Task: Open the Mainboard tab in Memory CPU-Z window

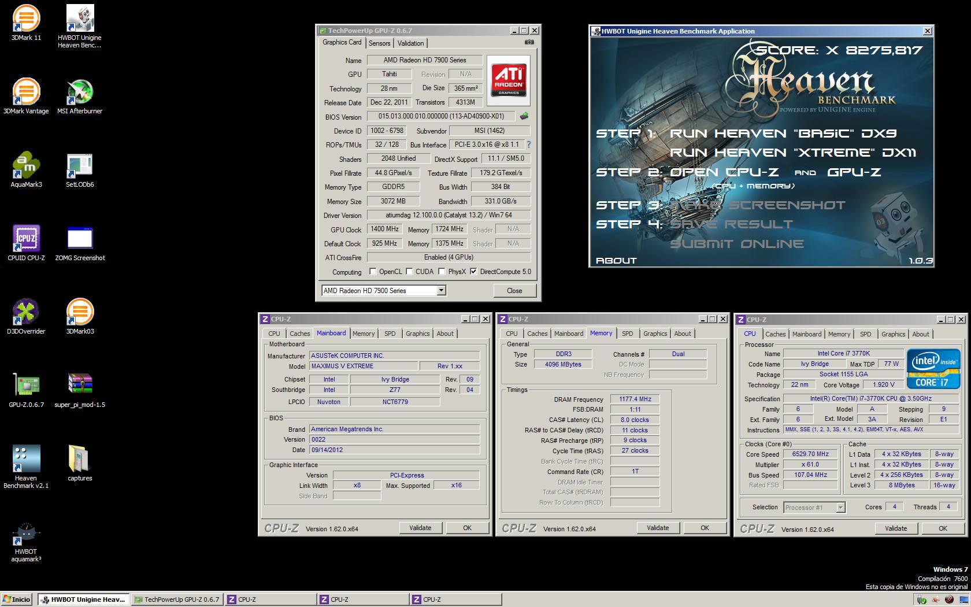Action: click(569, 334)
